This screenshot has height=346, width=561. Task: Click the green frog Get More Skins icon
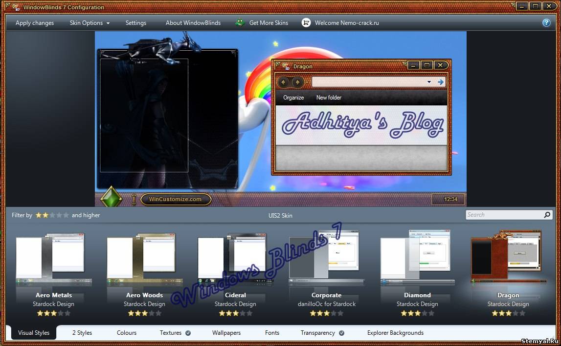(239, 22)
